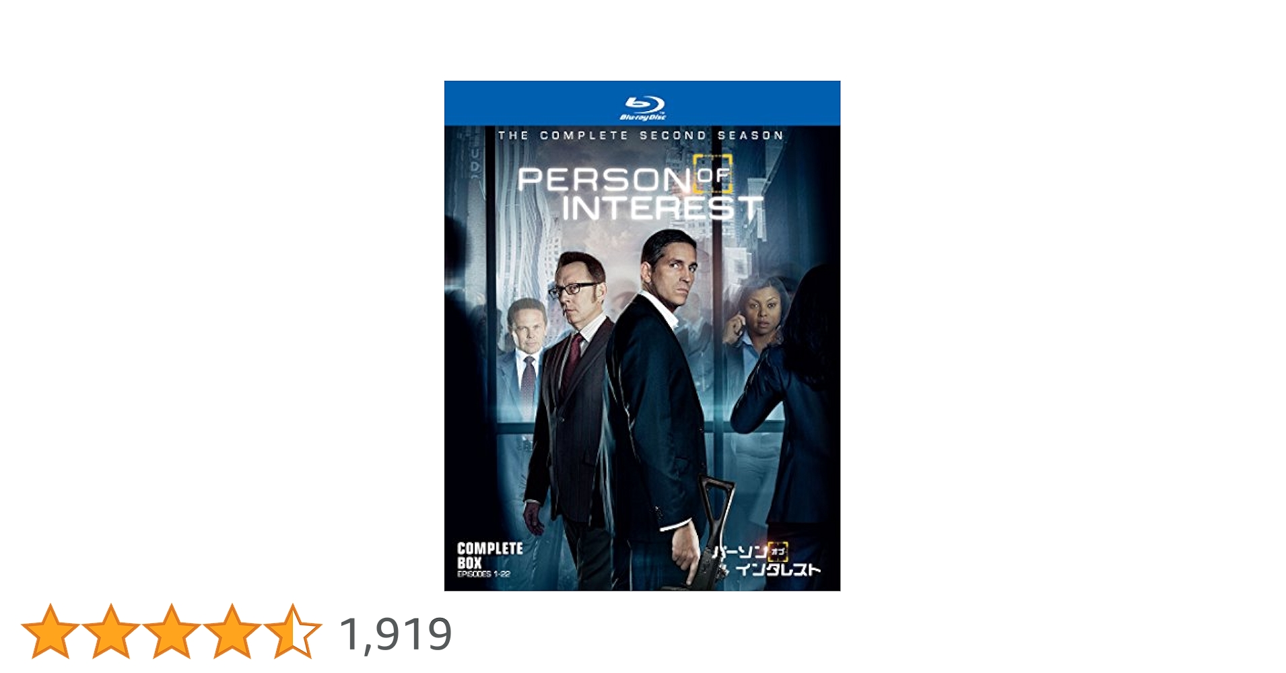Open the 1,919 reviews count
This screenshot has width=1286, height=673.
[396, 634]
